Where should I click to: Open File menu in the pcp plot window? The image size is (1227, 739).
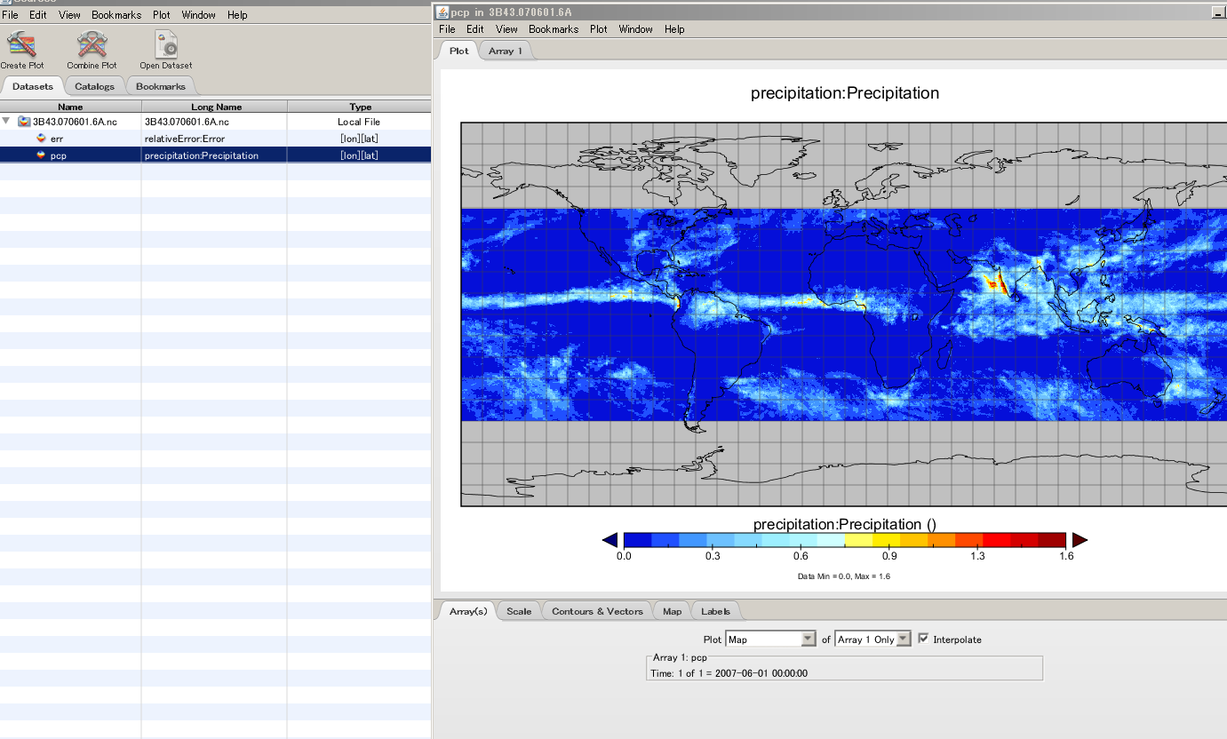[x=447, y=29]
